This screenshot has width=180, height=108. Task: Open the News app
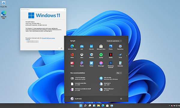click(72, 64)
